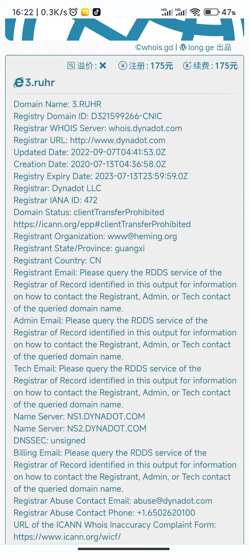
Task: Tap the registration price yen icon
Action: click(123, 65)
